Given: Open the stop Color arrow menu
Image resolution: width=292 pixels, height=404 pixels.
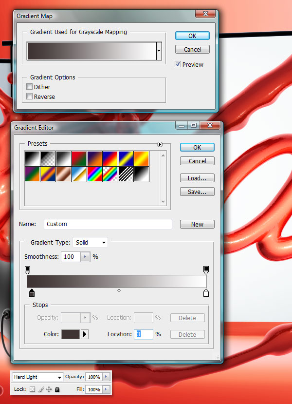Looking at the screenshot, I should [85, 334].
